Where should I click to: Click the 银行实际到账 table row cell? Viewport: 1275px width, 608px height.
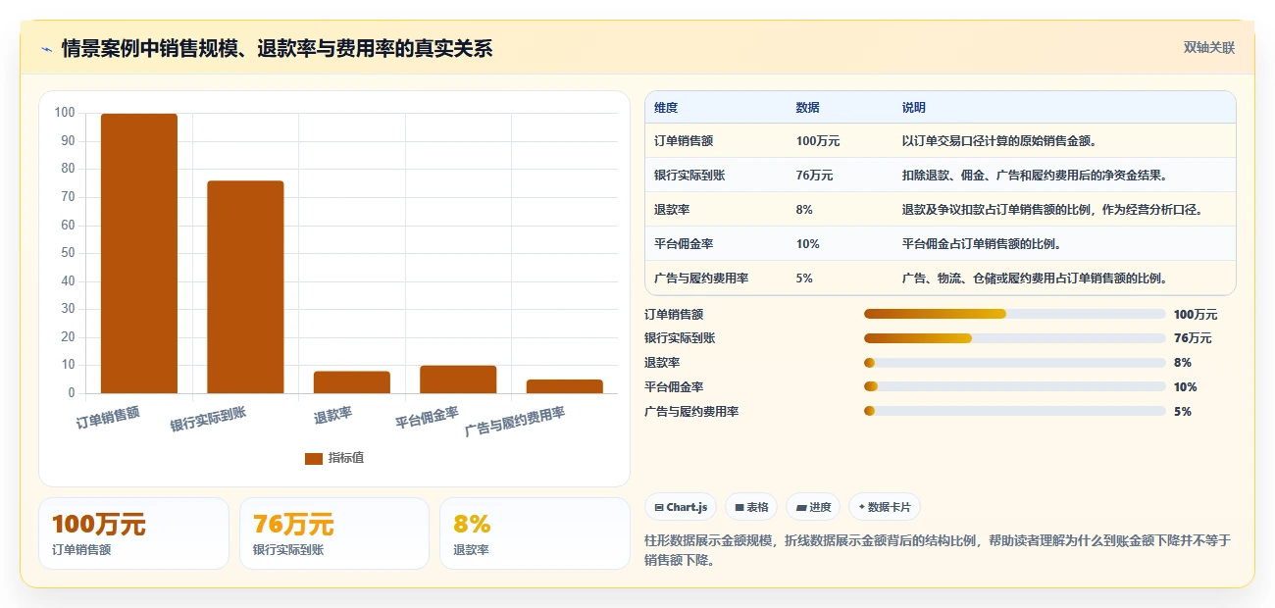click(689, 176)
